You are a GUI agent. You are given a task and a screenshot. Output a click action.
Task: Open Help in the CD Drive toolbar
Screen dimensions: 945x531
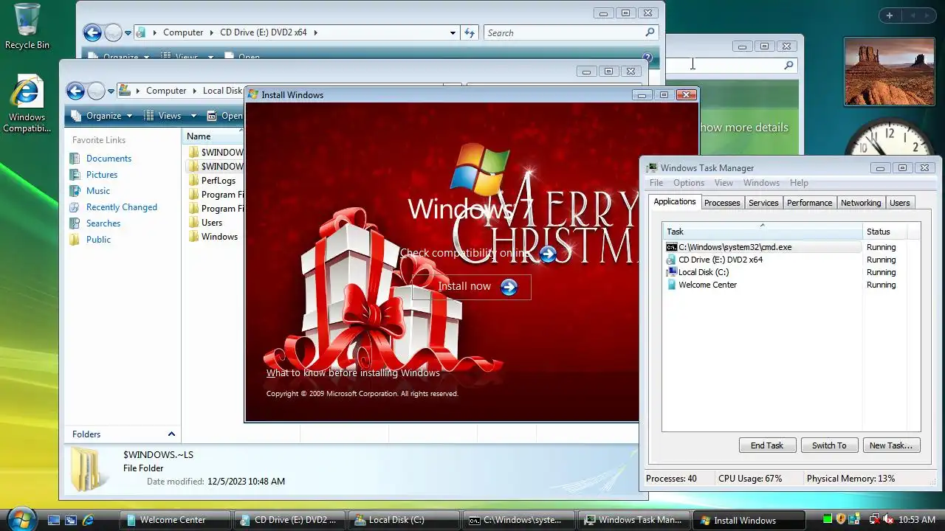(647, 58)
